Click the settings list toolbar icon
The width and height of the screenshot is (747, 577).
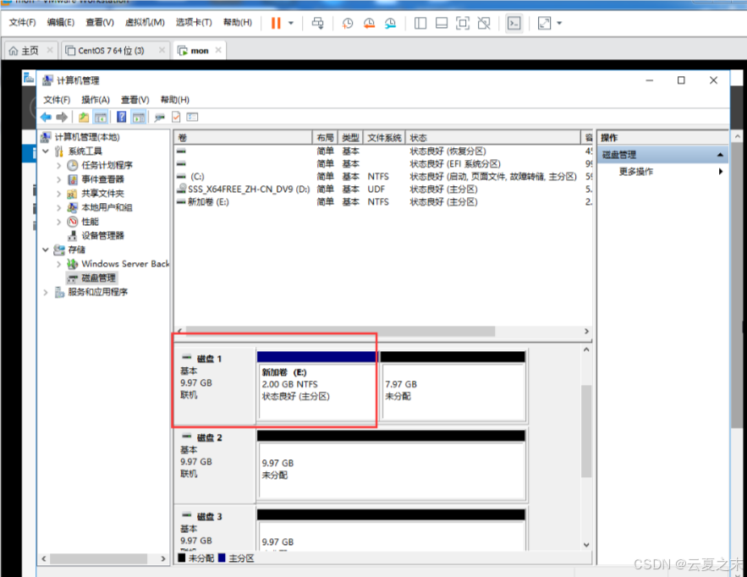pos(192,117)
